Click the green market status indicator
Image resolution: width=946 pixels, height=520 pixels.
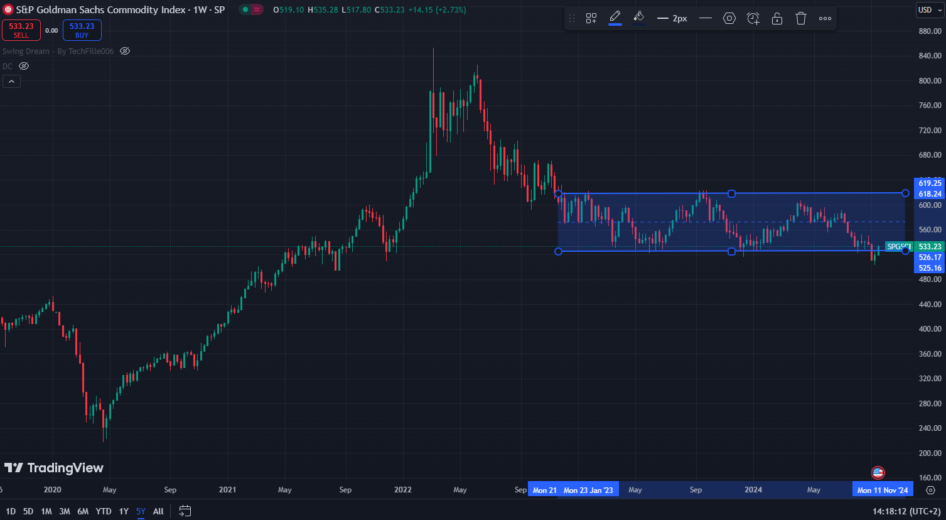point(245,9)
